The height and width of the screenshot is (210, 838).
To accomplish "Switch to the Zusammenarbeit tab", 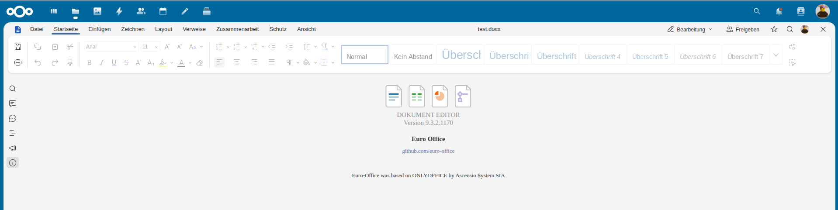I will (x=237, y=29).
